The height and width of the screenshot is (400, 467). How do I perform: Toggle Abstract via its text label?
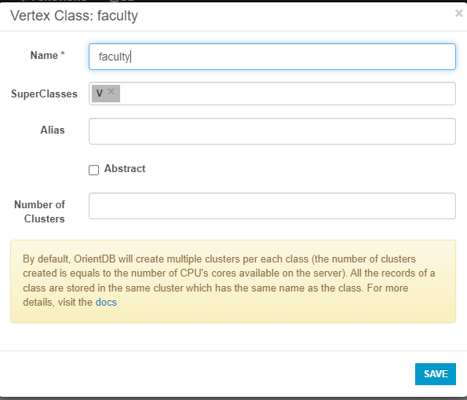pyautogui.click(x=125, y=169)
